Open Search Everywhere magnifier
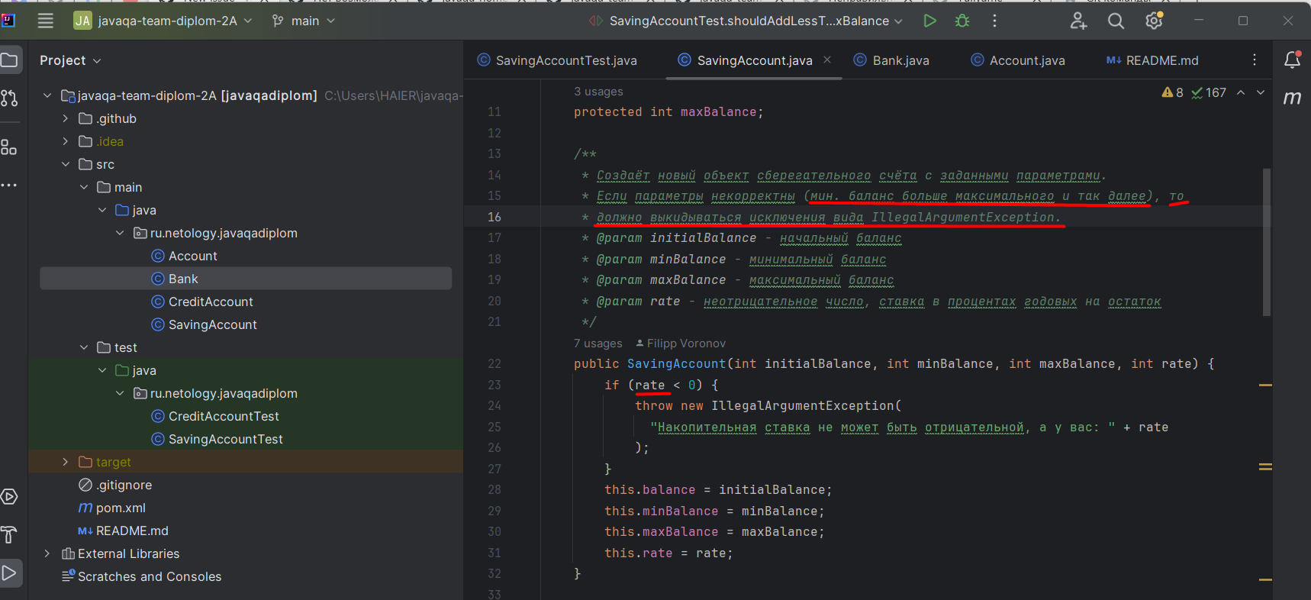This screenshot has width=1311, height=600. tap(1116, 21)
